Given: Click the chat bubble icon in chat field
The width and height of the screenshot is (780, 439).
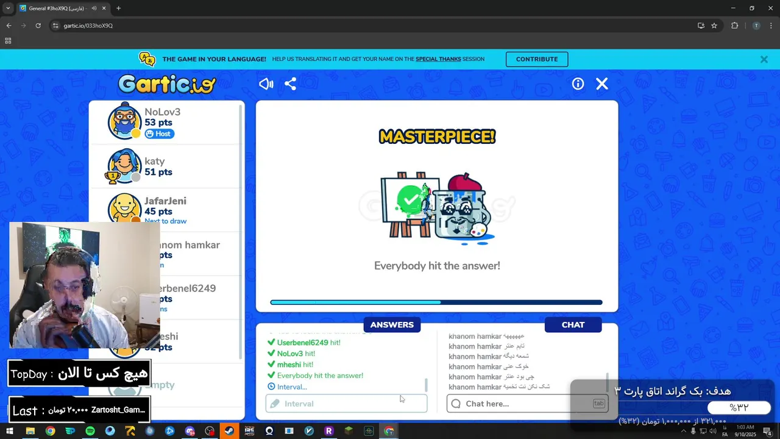Looking at the screenshot, I should (x=456, y=404).
